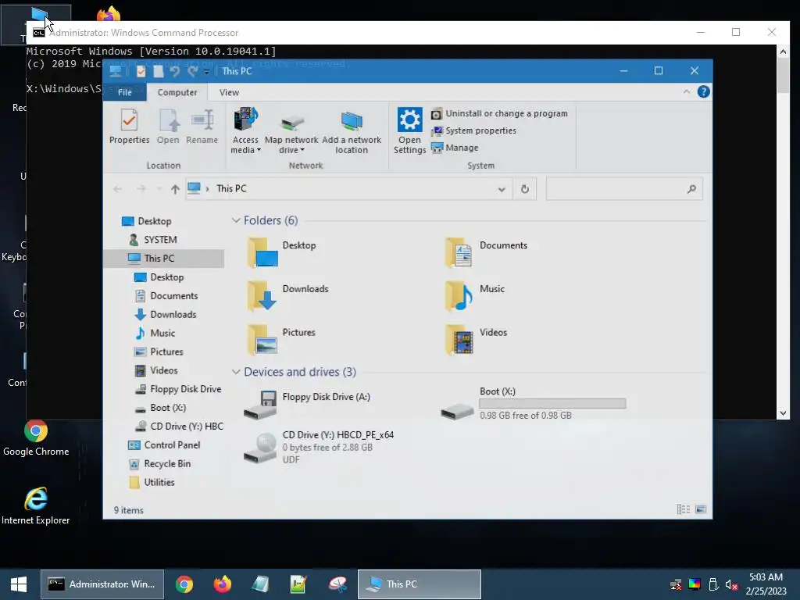Viewport: 800px width, 600px height.
Task: Select Floppy Disk Drive (A:) item
Action: pyautogui.click(x=307, y=403)
